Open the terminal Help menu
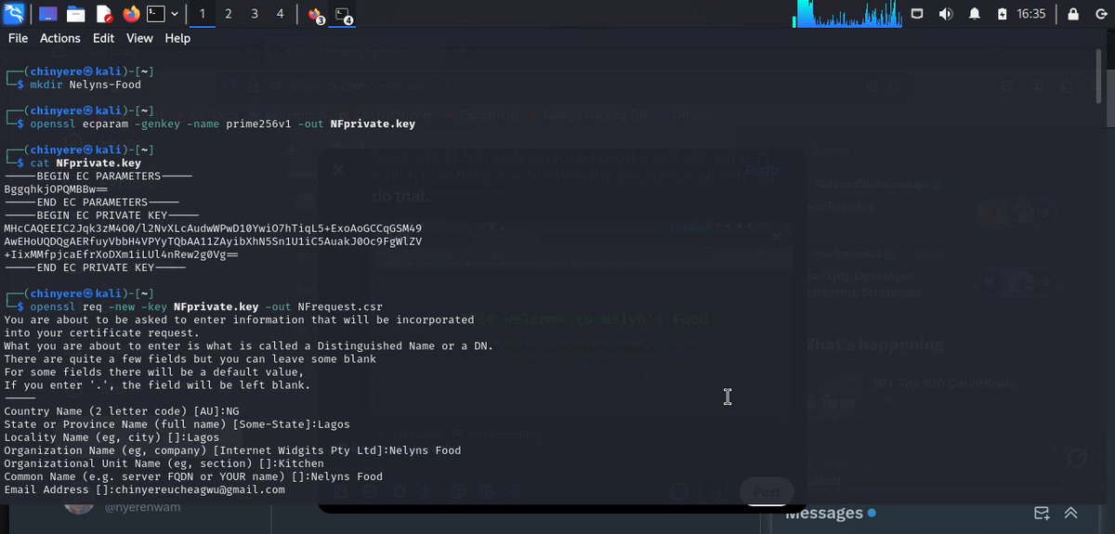The image size is (1115, 534). 177,38
